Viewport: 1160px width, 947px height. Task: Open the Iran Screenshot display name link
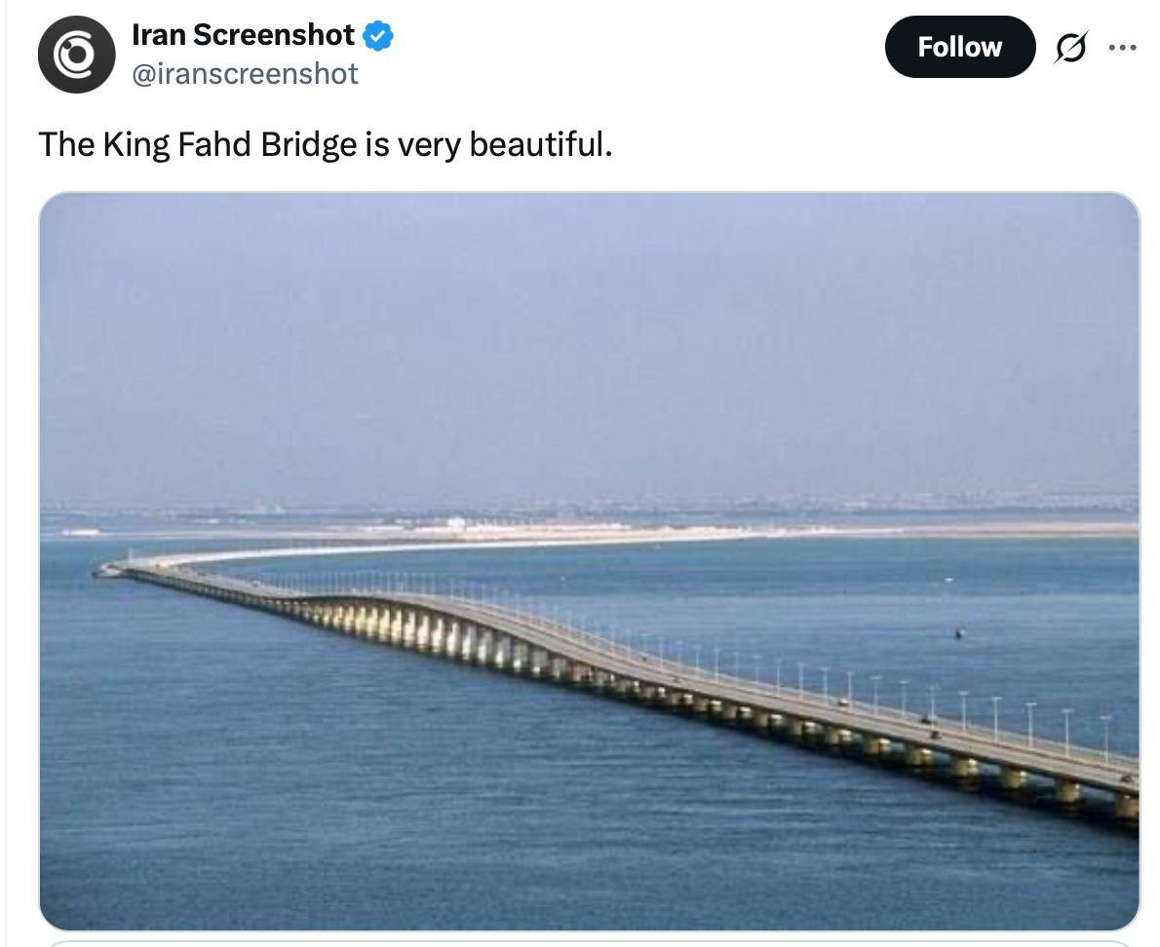click(243, 35)
